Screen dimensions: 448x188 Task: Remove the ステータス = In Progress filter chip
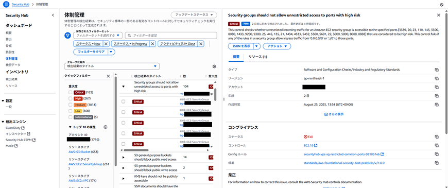[152, 44]
